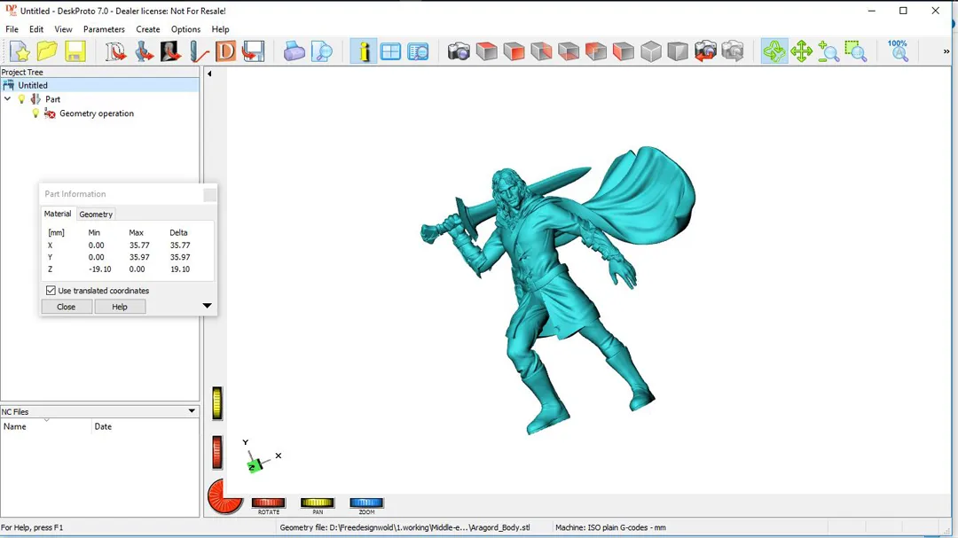
Task: Activate the plus/minus zoom magnifier mode
Action: (828, 51)
